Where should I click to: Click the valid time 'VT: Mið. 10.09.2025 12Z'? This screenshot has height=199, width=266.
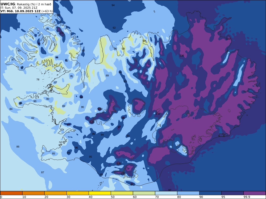(x=20, y=11)
